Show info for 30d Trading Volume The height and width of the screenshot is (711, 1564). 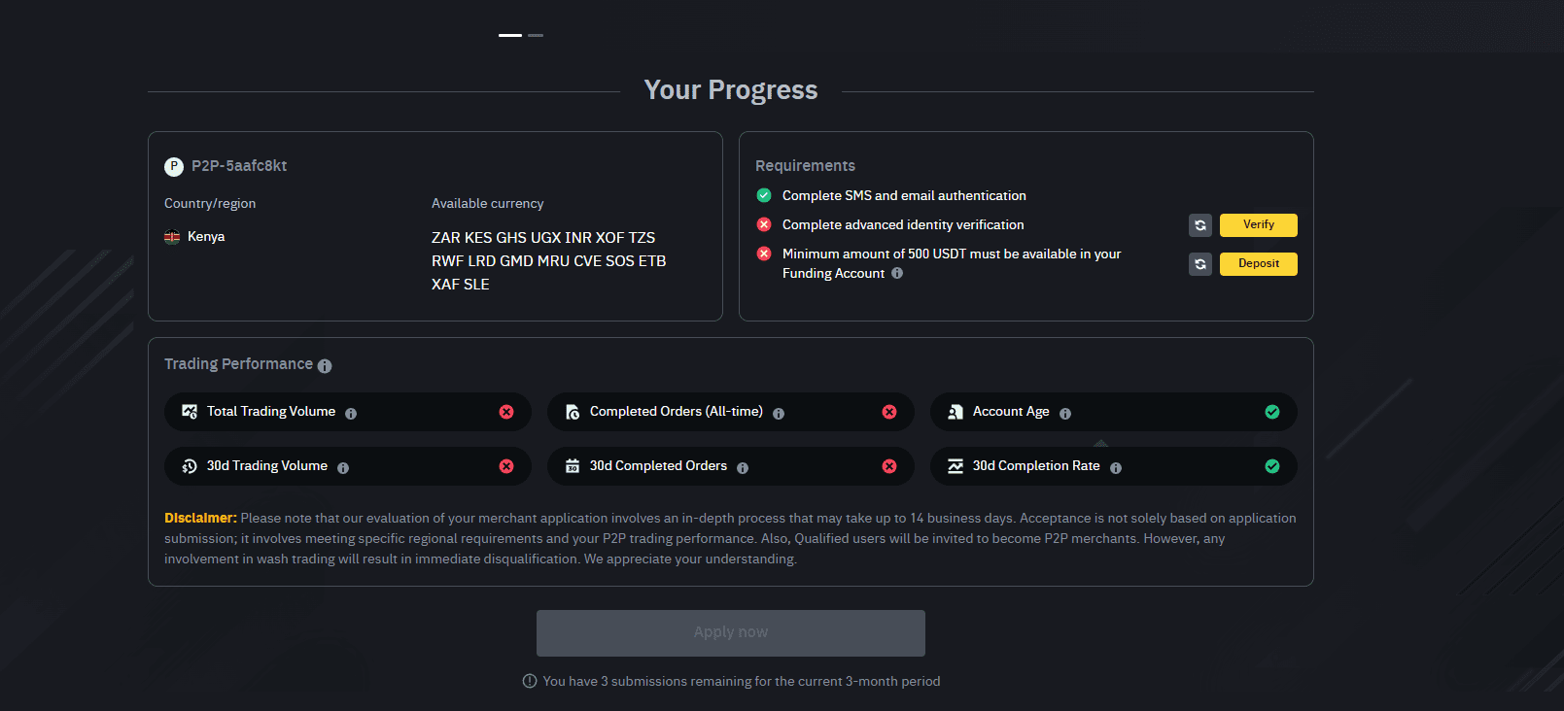pos(343,468)
